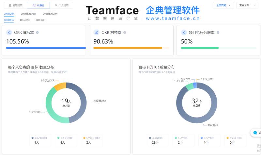Viewport: 261px width, 155px height.
Task: Click the 未设置OKR callout label on the chart
Action: click(x=100, y=101)
